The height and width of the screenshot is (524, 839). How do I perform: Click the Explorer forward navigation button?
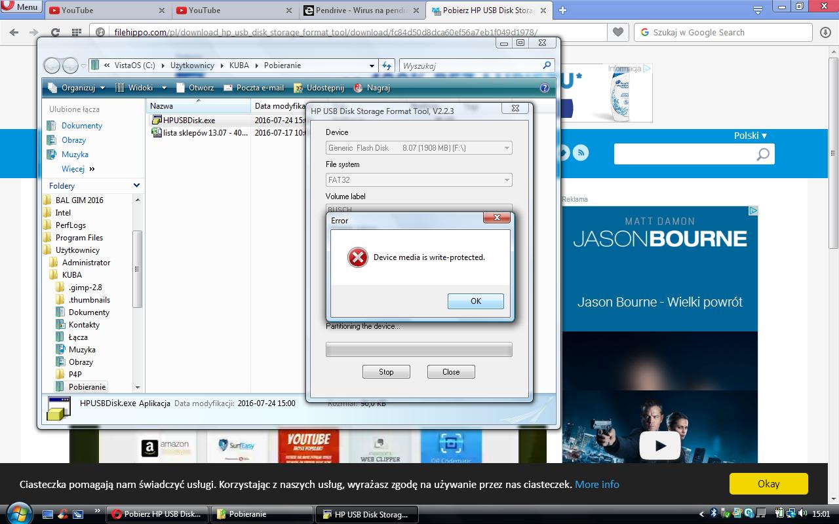[x=69, y=65]
